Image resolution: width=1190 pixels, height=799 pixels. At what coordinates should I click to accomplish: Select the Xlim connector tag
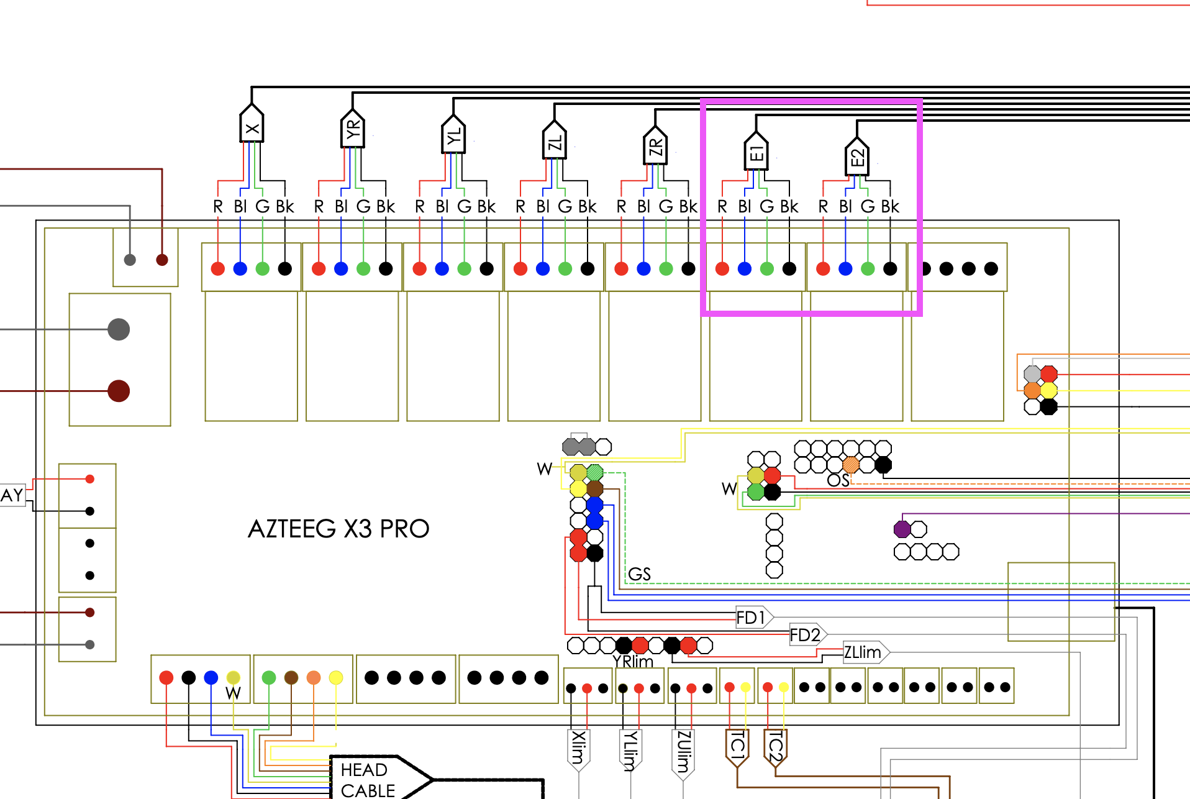579,749
